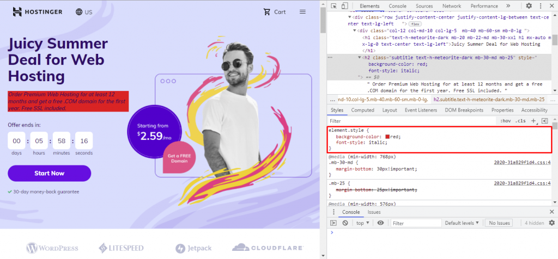
Task: Toggle the :hov element state button
Action: click(x=505, y=121)
